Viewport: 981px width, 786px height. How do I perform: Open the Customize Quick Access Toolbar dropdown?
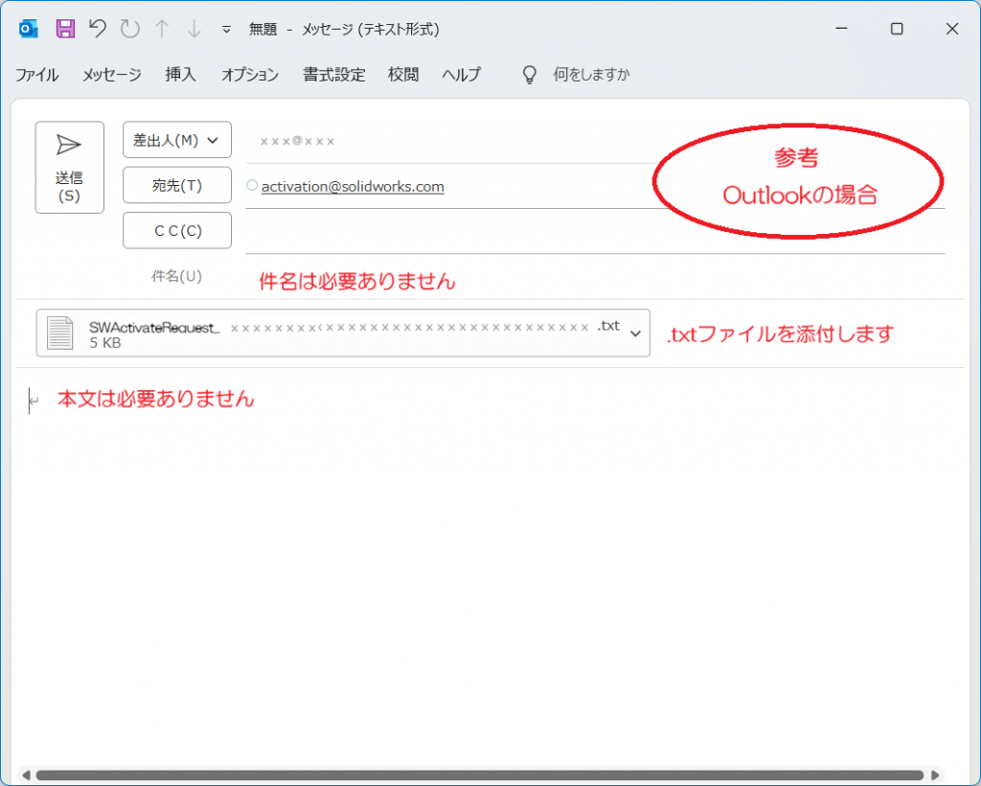226,30
